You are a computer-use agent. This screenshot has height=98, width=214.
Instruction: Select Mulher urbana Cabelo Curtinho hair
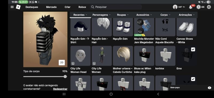click(x=123, y=56)
